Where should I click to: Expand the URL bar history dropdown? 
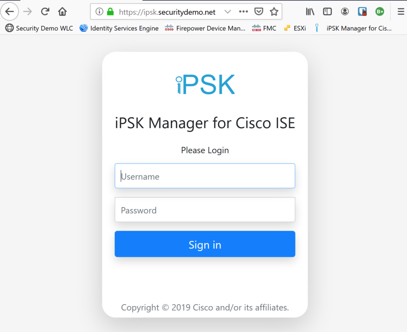[x=227, y=12]
